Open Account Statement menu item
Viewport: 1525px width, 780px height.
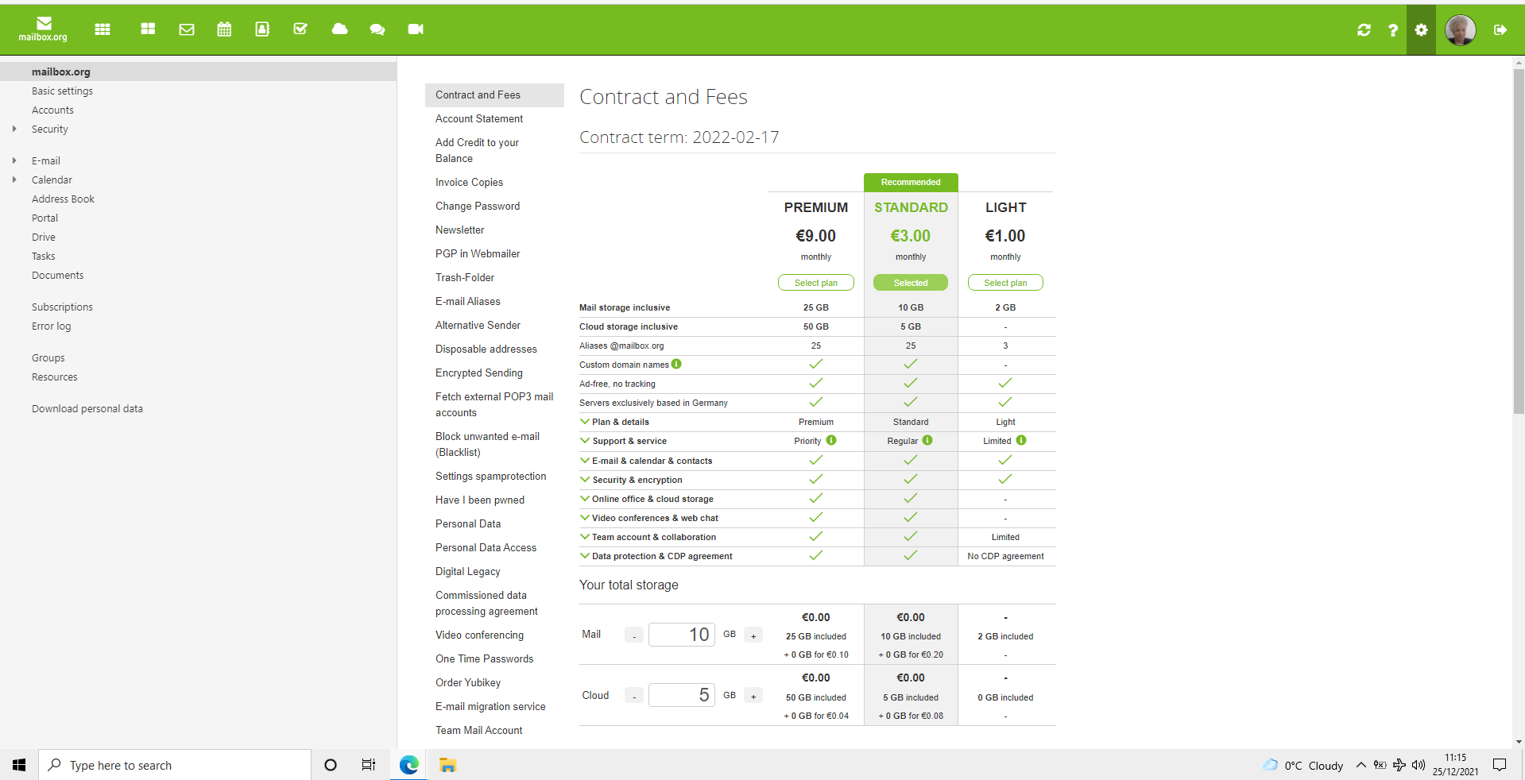click(x=479, y=118)
